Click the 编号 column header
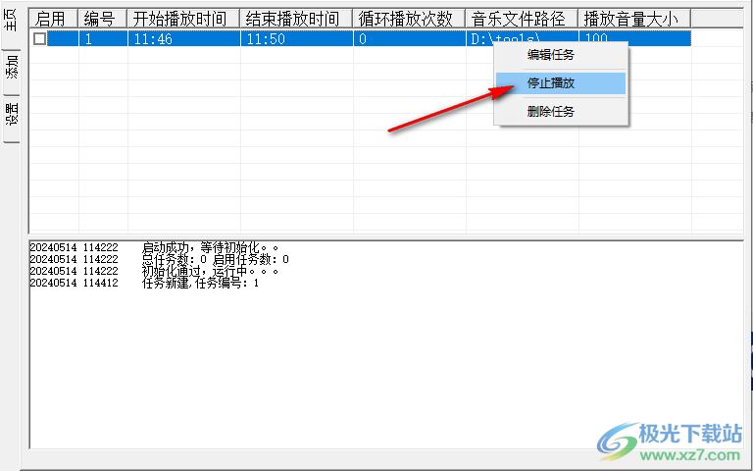Image resolution: width=753 pixels, height=471 pixels. click(x=103, y=18)
